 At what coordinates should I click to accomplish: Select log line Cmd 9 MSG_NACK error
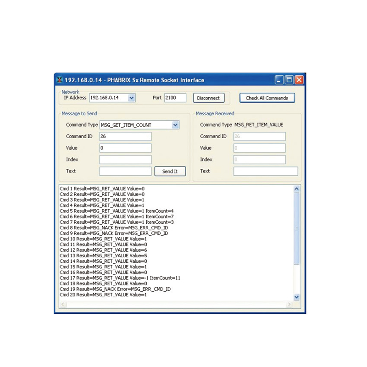tap(114, 234)
